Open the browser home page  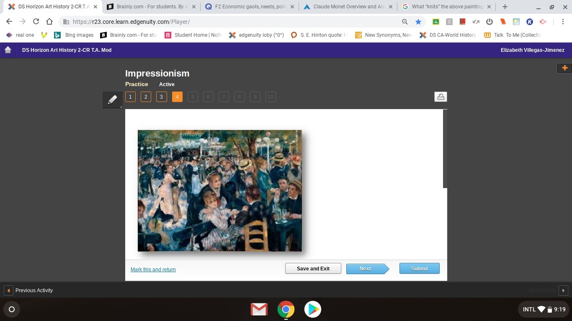pos(49,22)
